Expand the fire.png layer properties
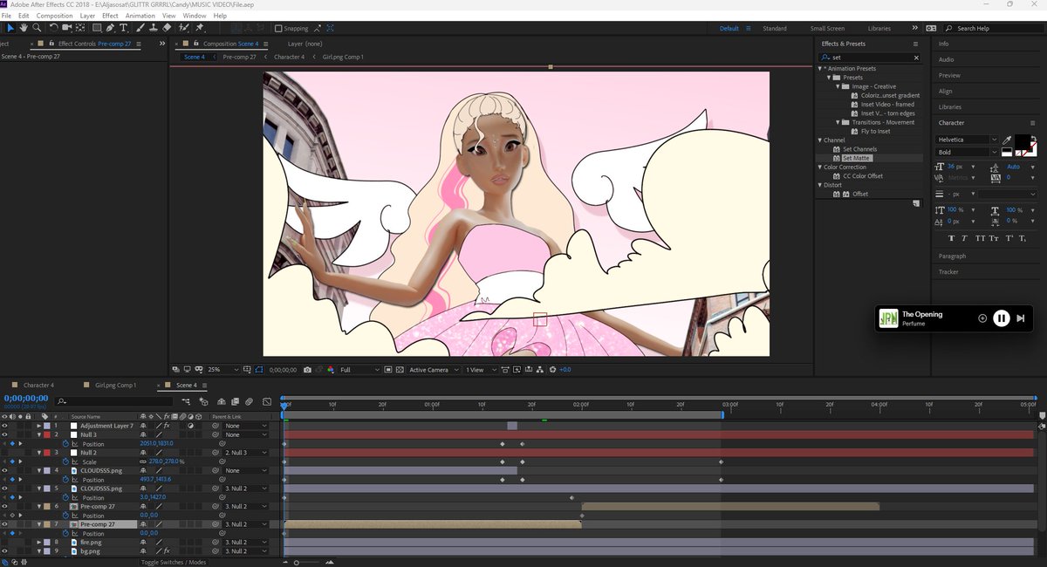Viewport: 1047px width, 567px height. 39,543
